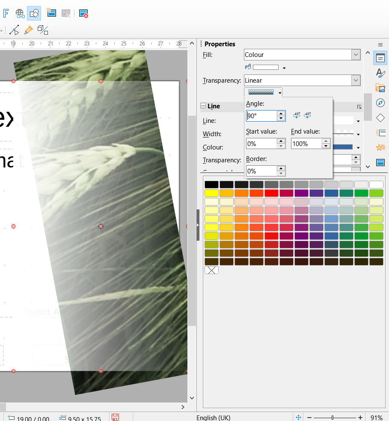Open the sidebar settings hamburger menu
The width and height of the screenshot is (389, 421).
point(380,45)
